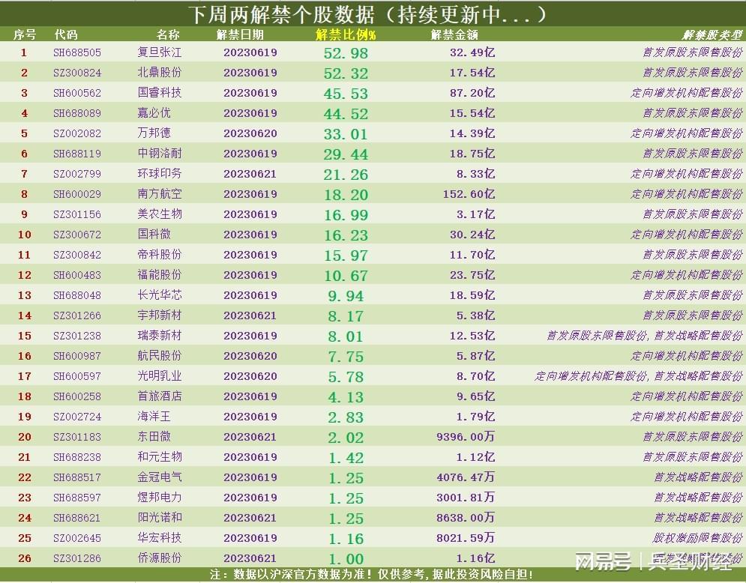Click the 解禁日期 column header
The height and width of the screenshot is (583, 746).
coord(240,34)
